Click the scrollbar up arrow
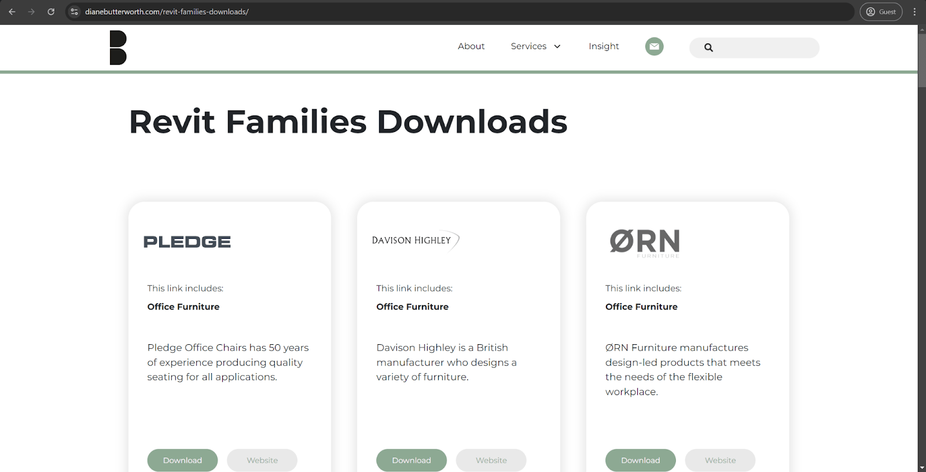The height and width of the screenshot is (472, 926). point(922,29)
